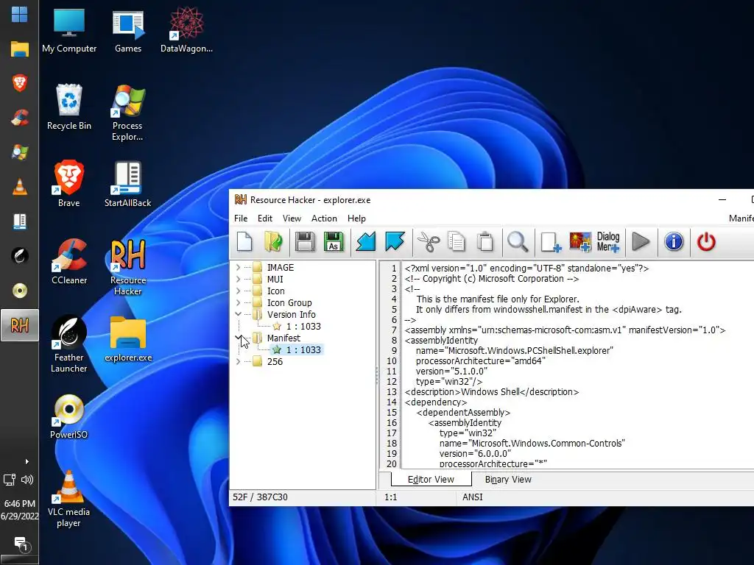The height and width of the screenshot is (565, 754).
Task: Select 1 : 1033 under Manifest
Action: [x=303, y=349]
